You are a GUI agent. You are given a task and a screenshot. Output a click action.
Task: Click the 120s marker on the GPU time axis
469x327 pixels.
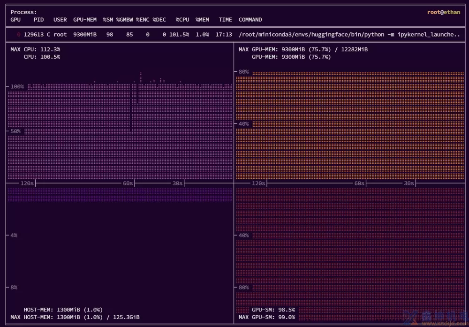click(258, 183)
